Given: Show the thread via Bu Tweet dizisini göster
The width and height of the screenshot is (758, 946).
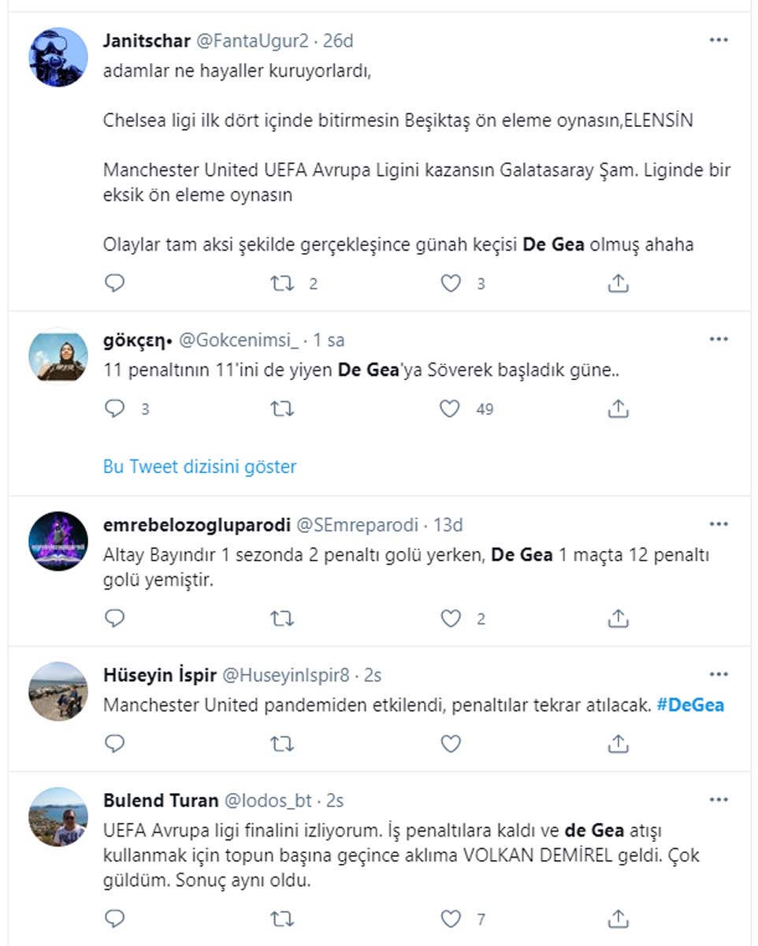Looking at the screenshot, I should tap(199, 467).
